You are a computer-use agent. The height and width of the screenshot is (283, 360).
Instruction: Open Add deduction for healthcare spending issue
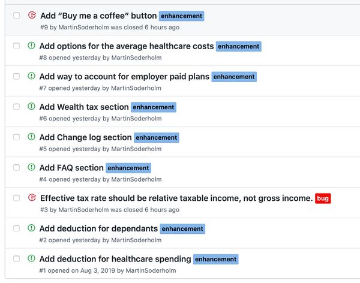[115, 259]
